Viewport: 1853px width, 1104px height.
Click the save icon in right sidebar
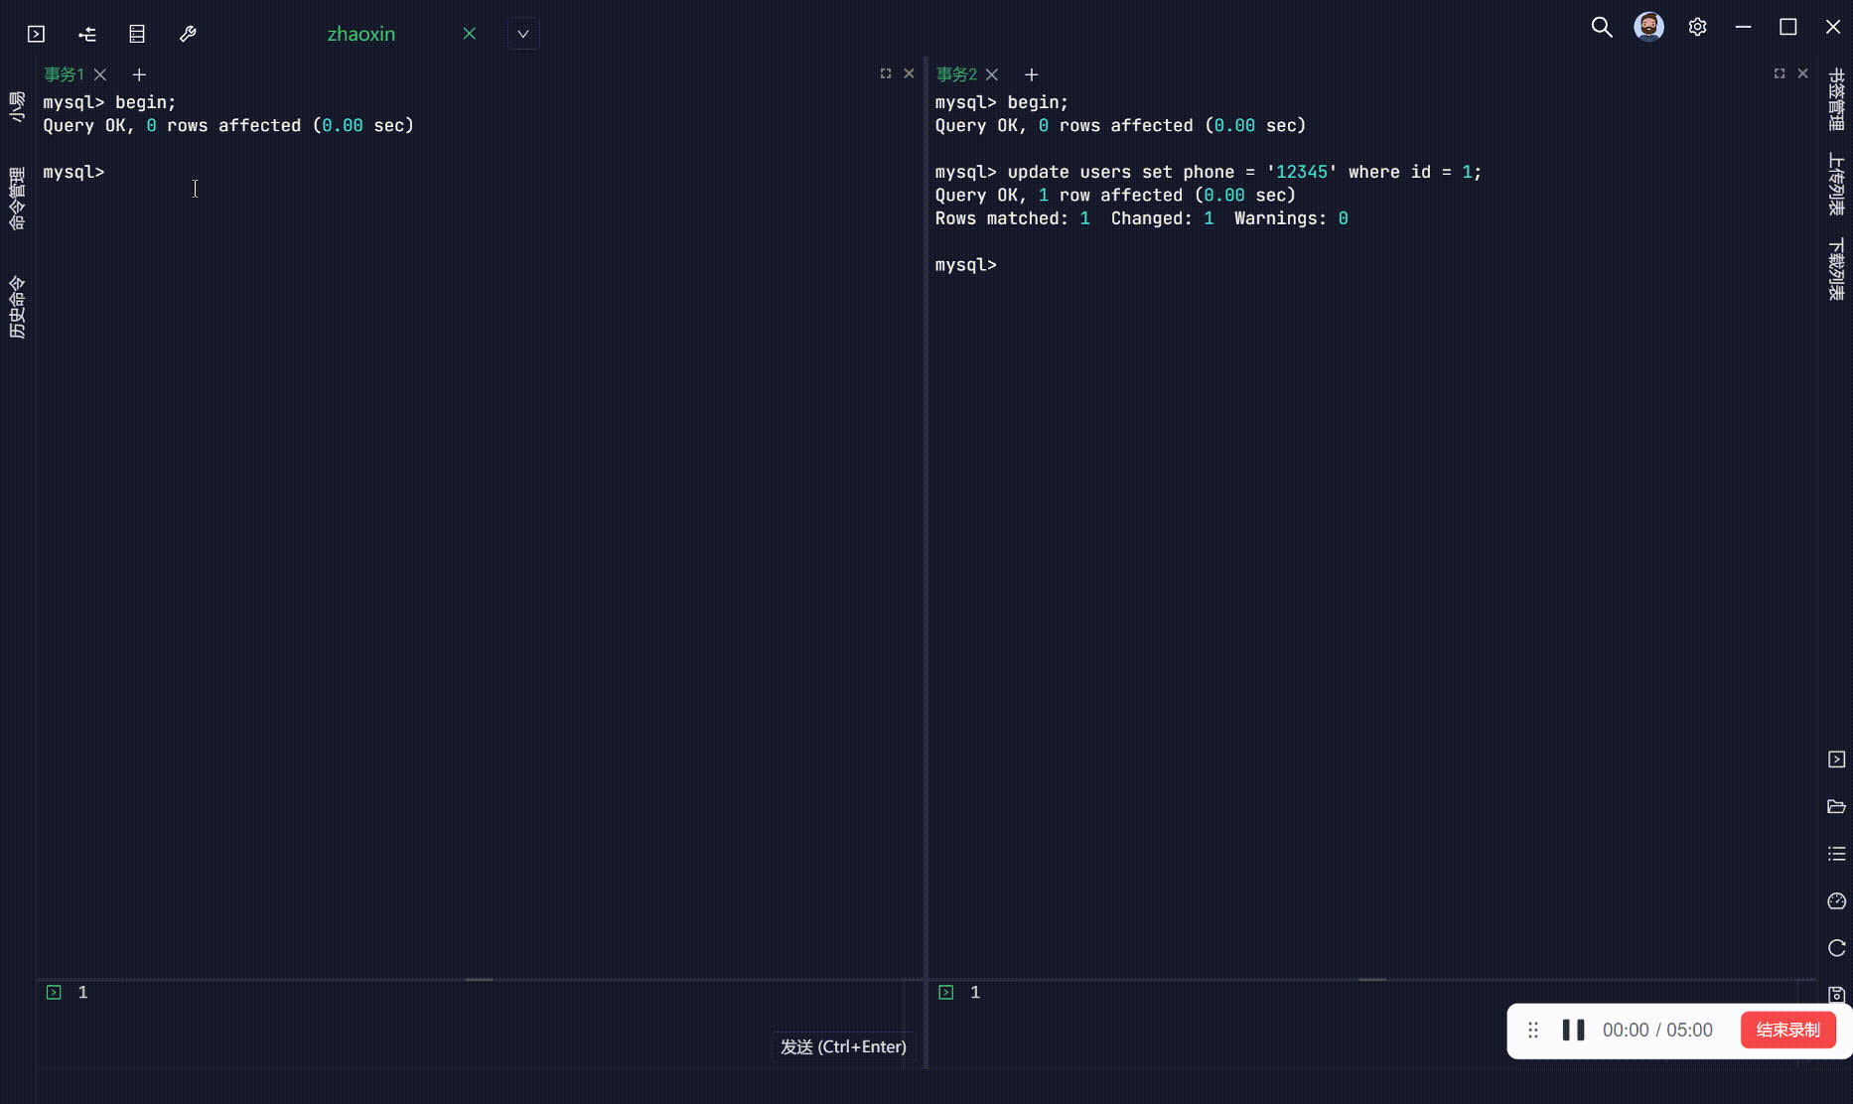(1836, 994)
